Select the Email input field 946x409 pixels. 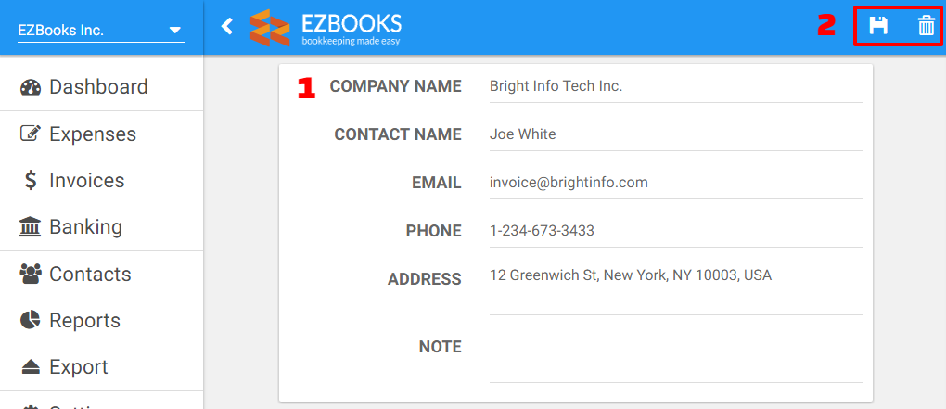coord(676,183)
